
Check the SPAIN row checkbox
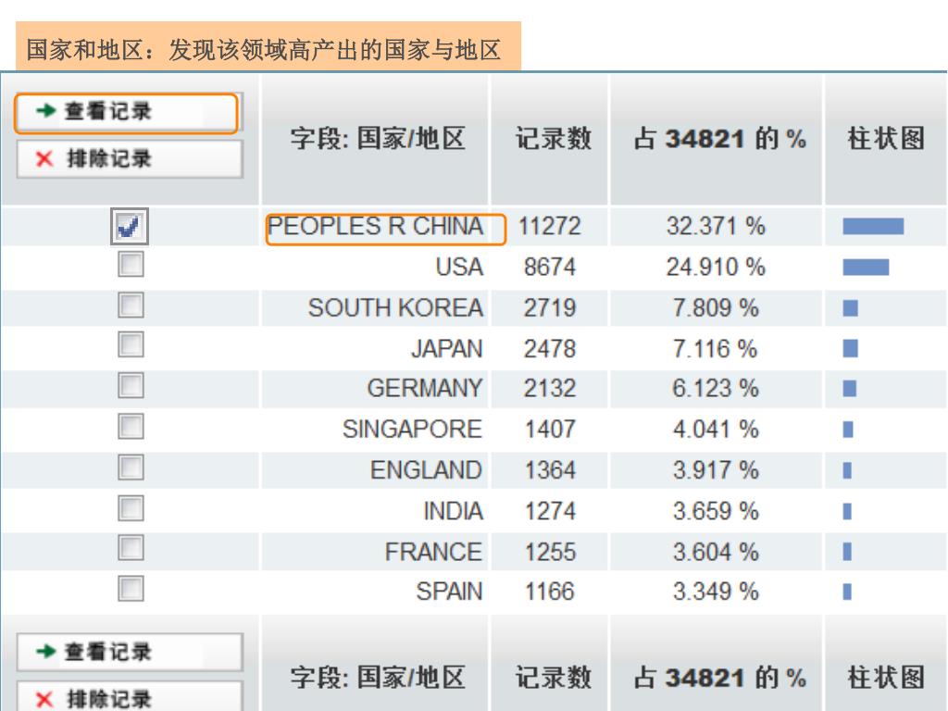click(131, 589)
